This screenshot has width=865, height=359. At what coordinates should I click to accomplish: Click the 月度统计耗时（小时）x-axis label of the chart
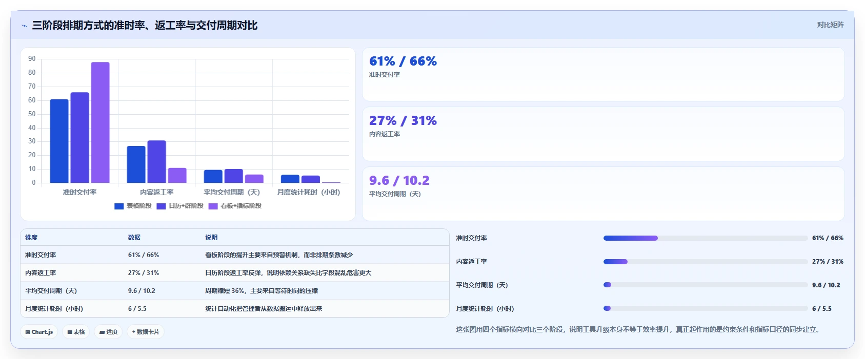point(309,192)
